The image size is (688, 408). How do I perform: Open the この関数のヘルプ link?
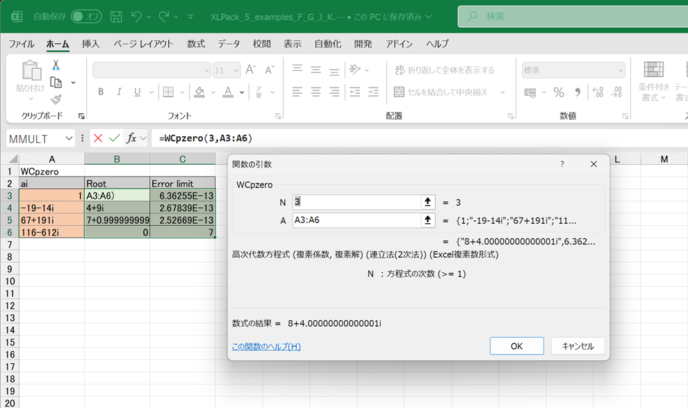[266, 346]
